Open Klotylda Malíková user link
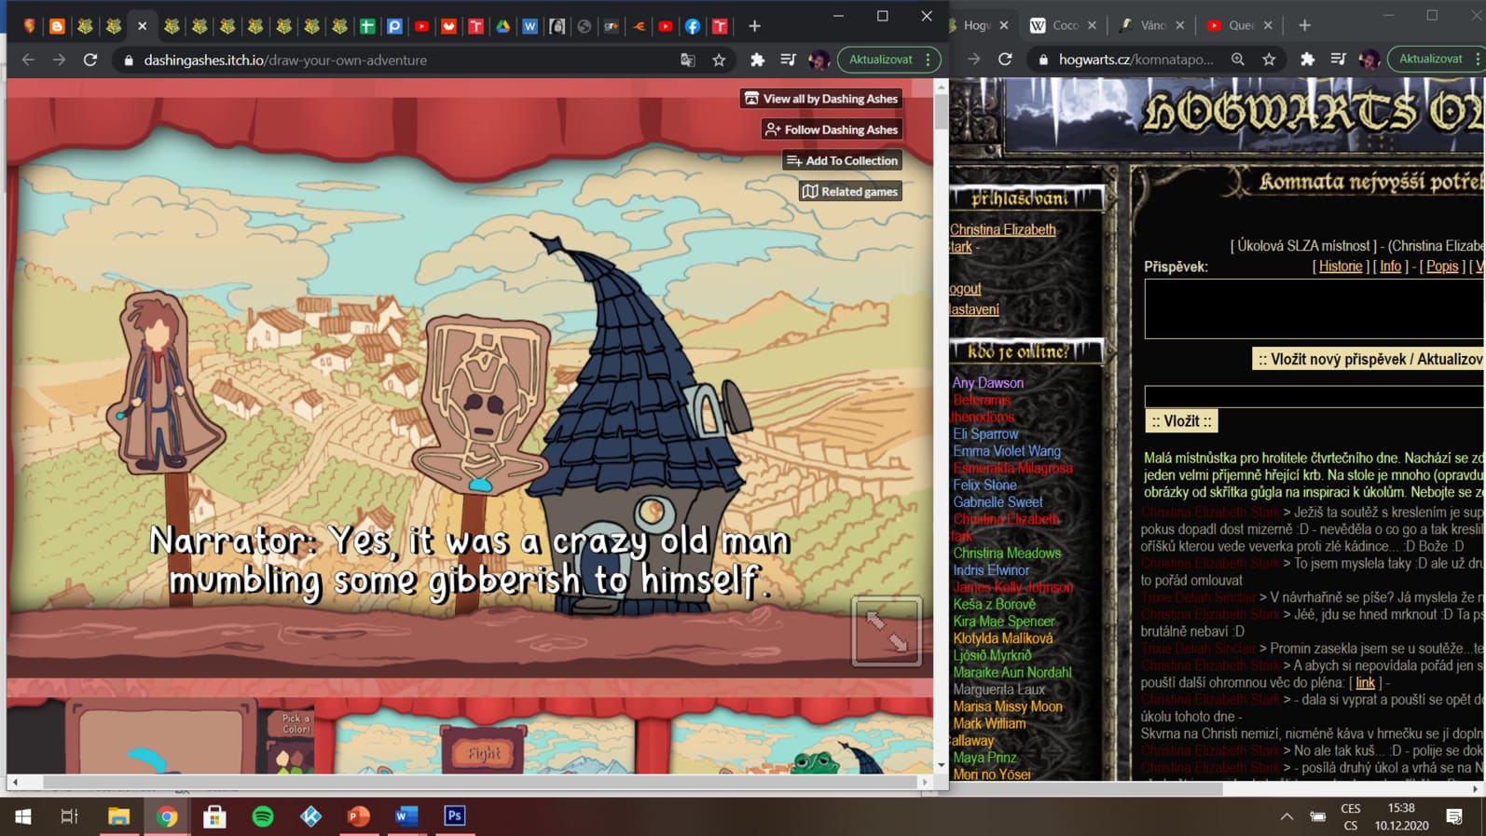The width and height of the screenshot is (1486, 836). point(1003,639)
